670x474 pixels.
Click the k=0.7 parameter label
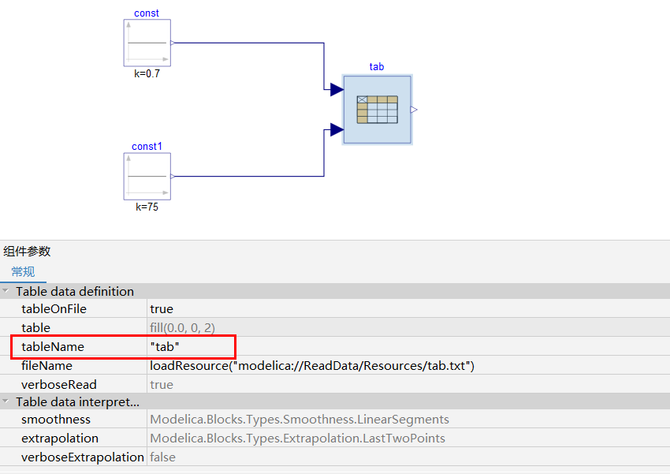[147, 73]
